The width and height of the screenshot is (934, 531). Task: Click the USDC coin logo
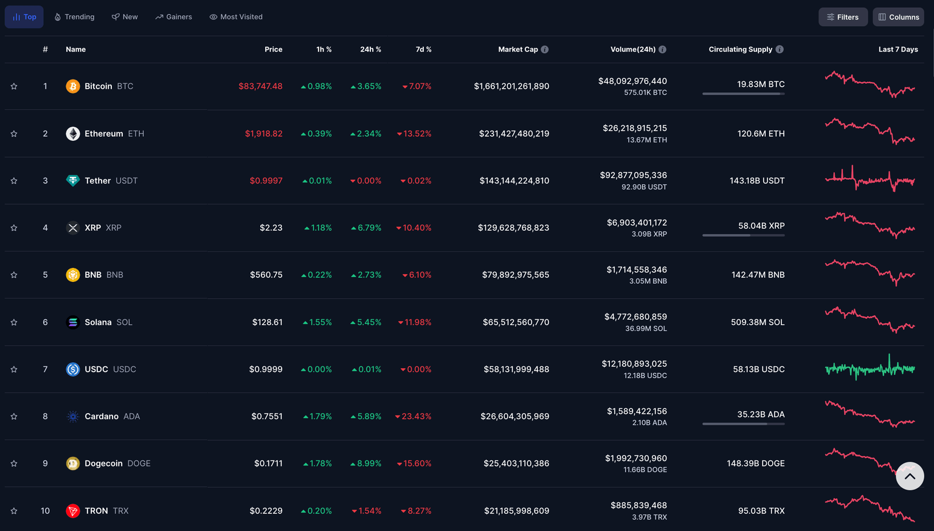(x=73, y=369)
